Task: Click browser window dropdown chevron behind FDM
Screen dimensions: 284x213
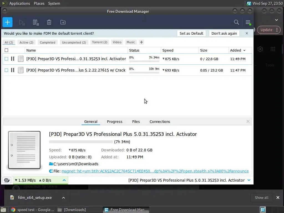Action: tap(277, 20)
